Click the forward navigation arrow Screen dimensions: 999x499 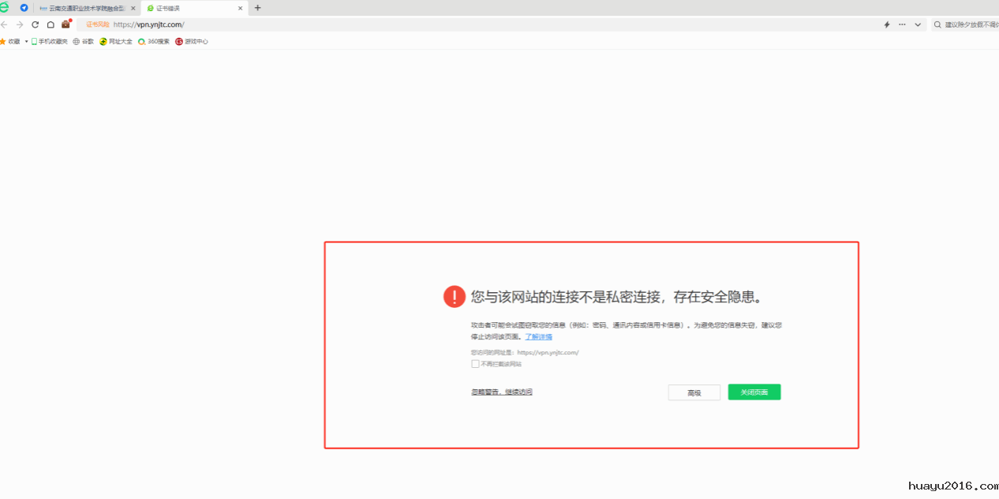click(20, 24)
